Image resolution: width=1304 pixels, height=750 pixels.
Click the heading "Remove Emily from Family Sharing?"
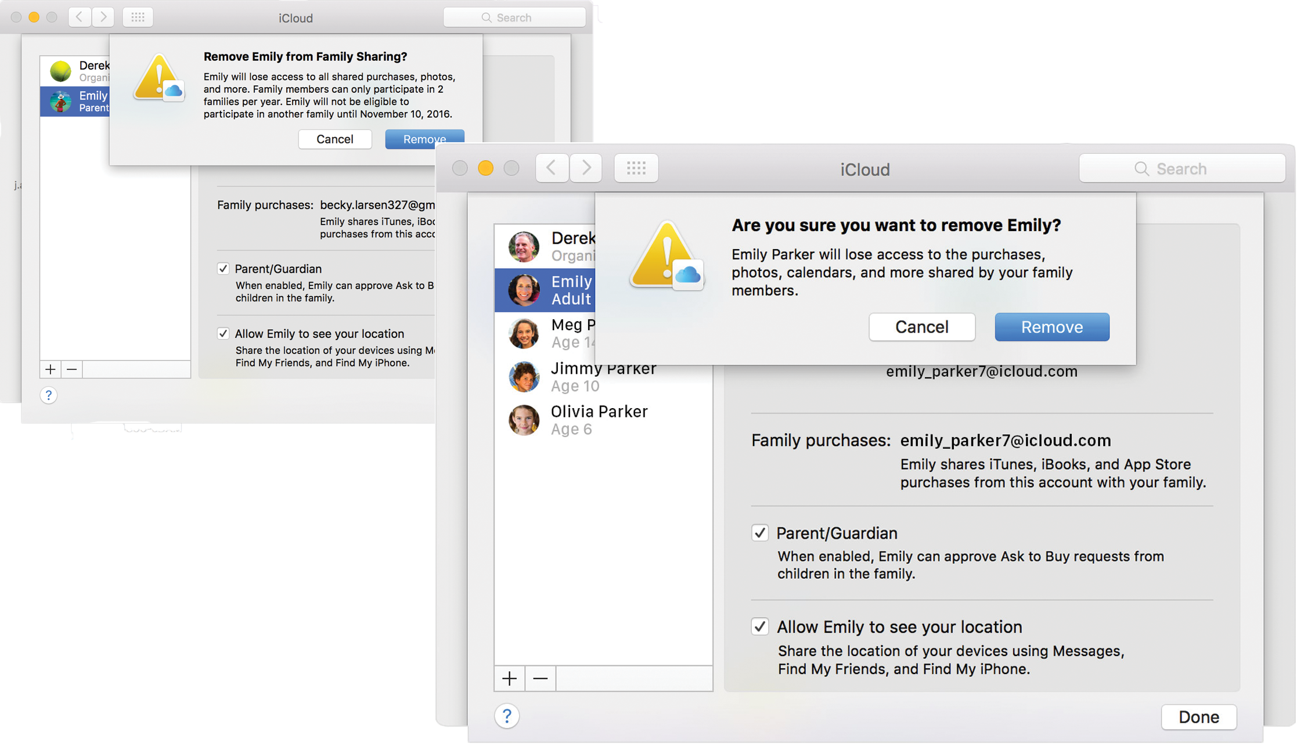pos(305,56)
